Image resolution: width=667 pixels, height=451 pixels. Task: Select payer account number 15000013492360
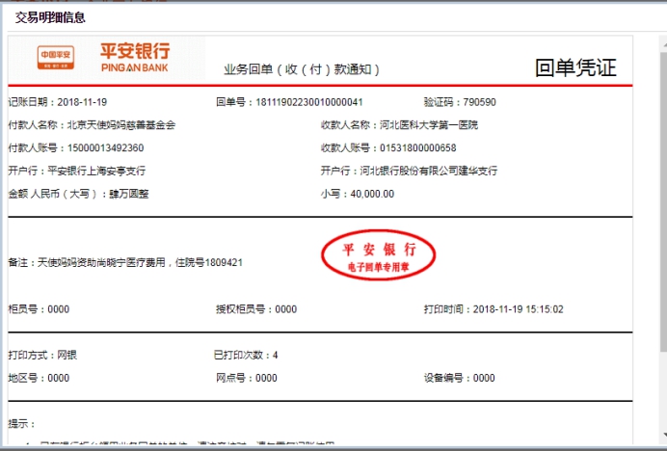coord(105,148)
